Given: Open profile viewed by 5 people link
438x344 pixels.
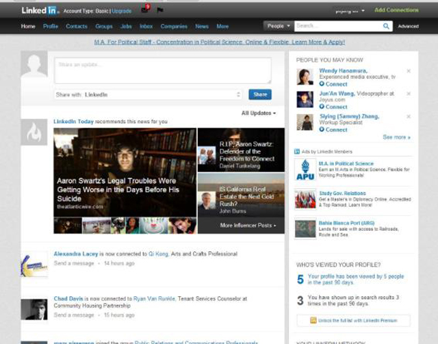Looking at the screenshot, I should 356,279.
